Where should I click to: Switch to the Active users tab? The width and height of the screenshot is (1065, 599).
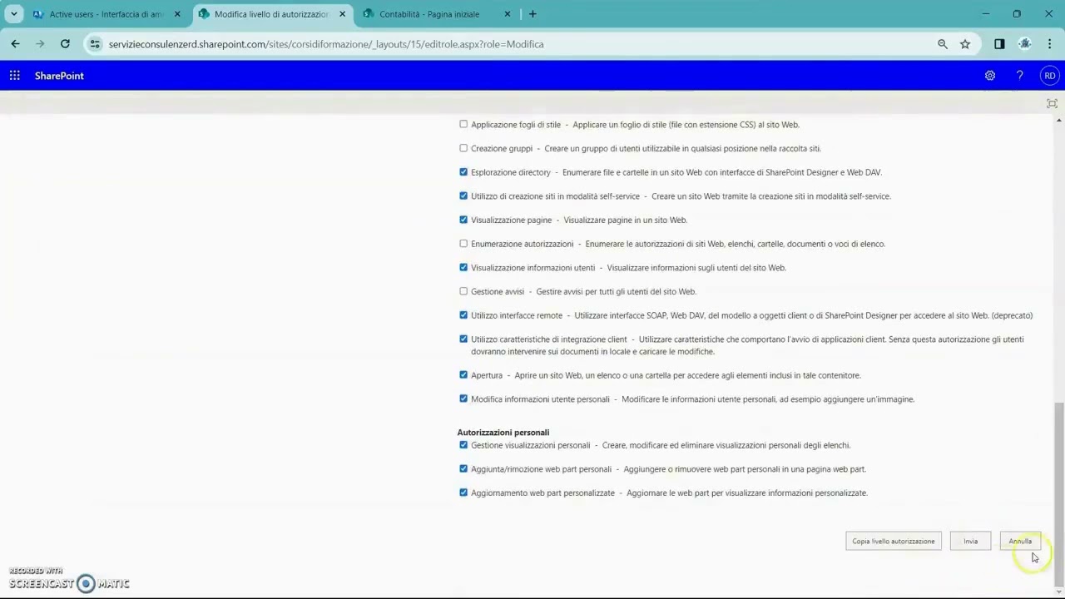point(106,14)
